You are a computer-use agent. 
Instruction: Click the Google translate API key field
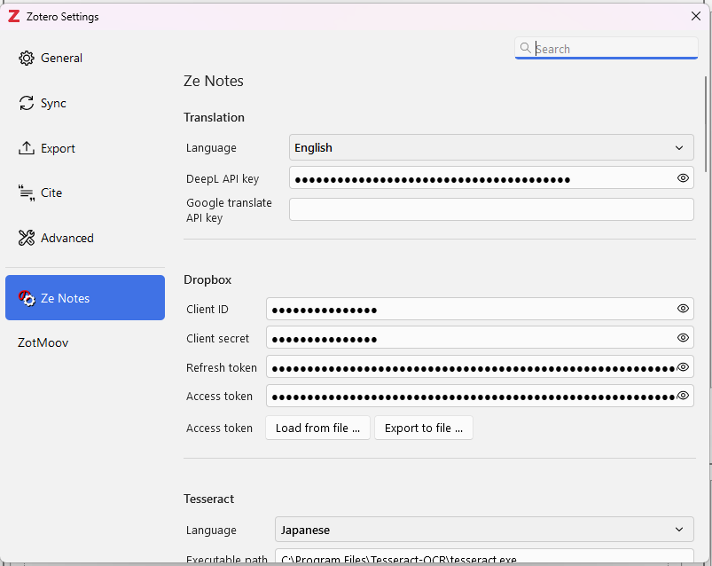coord(491,209)
